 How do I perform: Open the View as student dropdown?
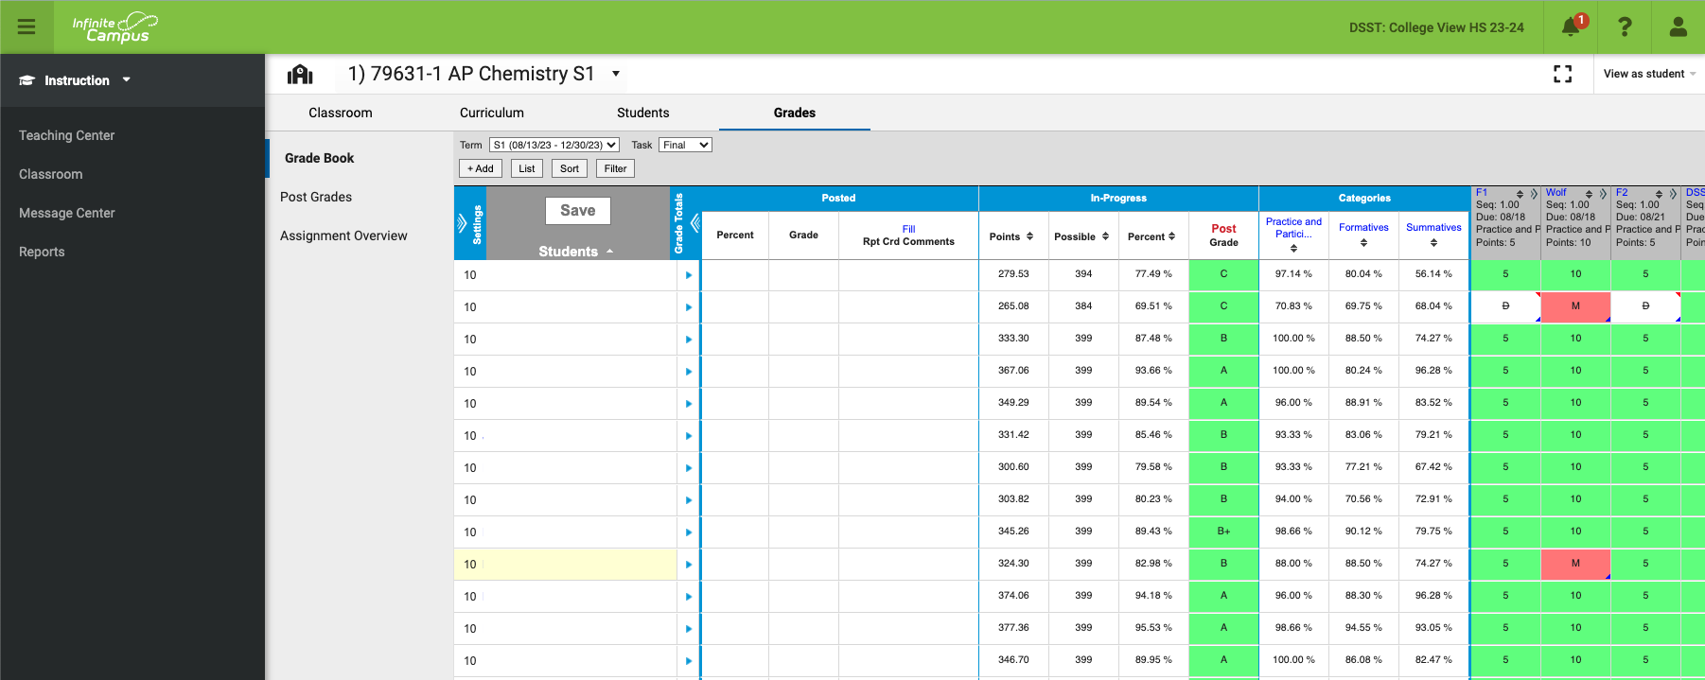click(1649, 74)
